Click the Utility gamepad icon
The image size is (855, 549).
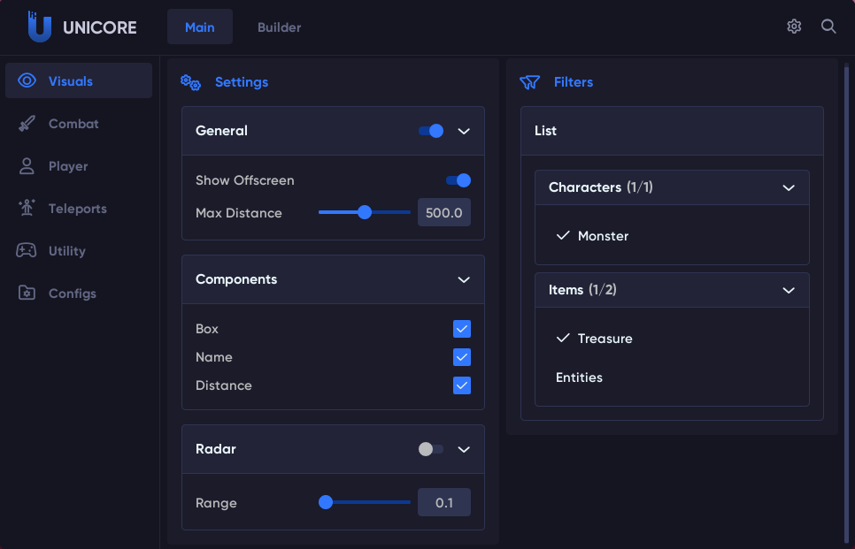coord(27,251)
